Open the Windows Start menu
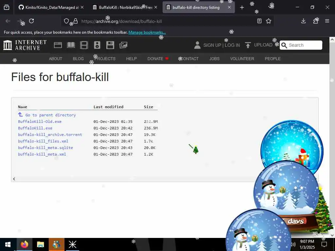This screenshot has height=251, width=335. [8, 244]
